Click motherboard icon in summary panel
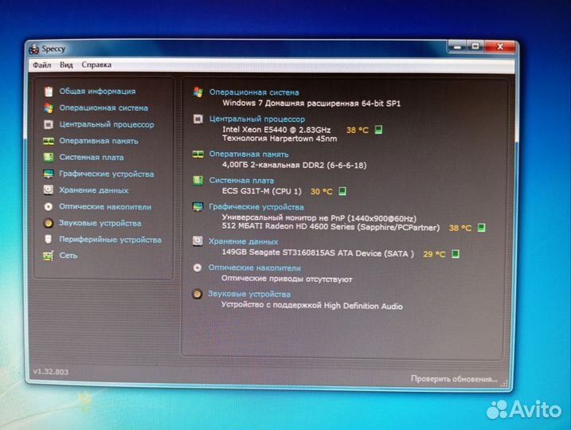This screenshot has height=430, width=571. (x=198, y=180)
